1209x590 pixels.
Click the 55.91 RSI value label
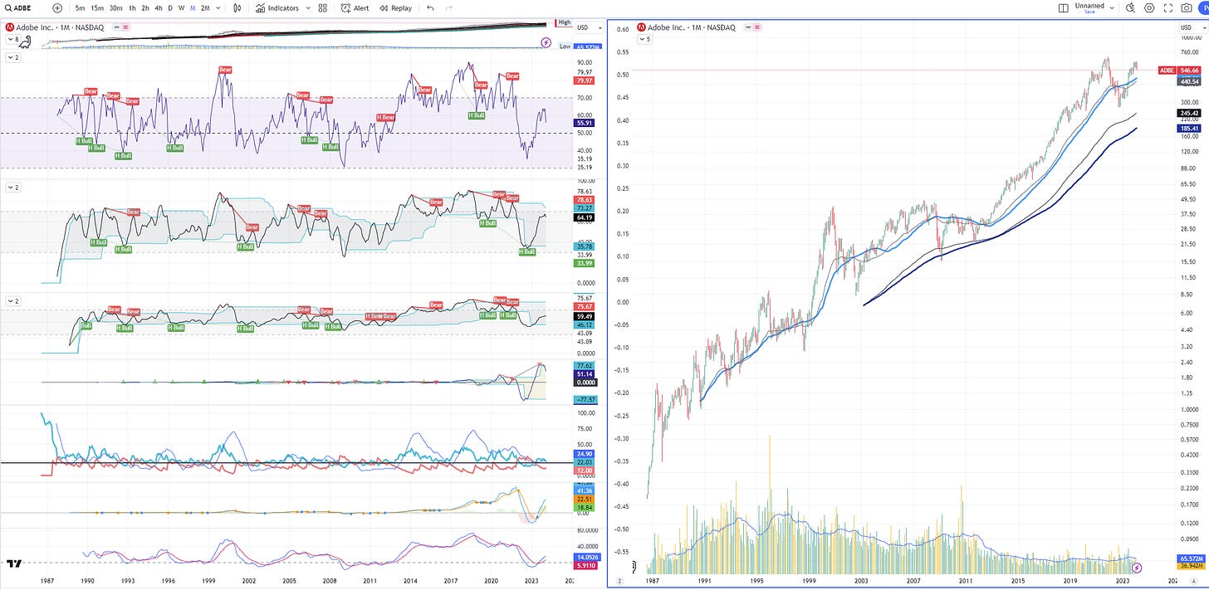584,122
